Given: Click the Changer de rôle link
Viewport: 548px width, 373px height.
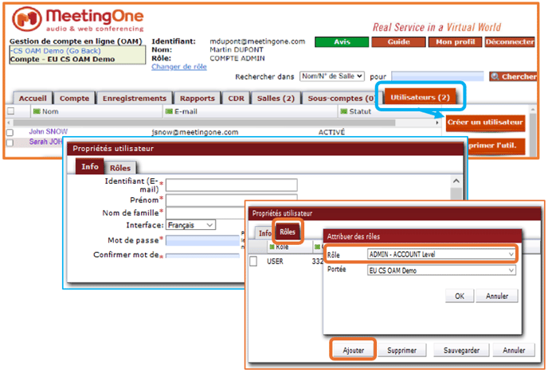Looking at the screenshot, I should pyautogui.click(x=179, y=67).
